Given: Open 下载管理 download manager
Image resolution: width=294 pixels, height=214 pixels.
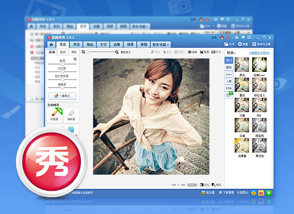Looking at the screenshot, I should point(226,192).
